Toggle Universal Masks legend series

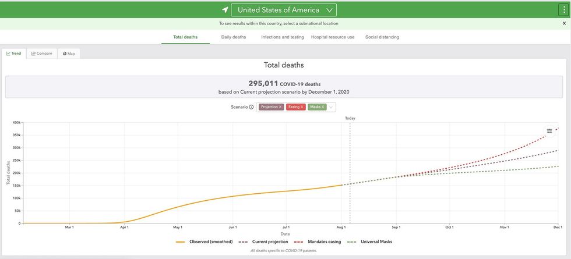point(370,242)
